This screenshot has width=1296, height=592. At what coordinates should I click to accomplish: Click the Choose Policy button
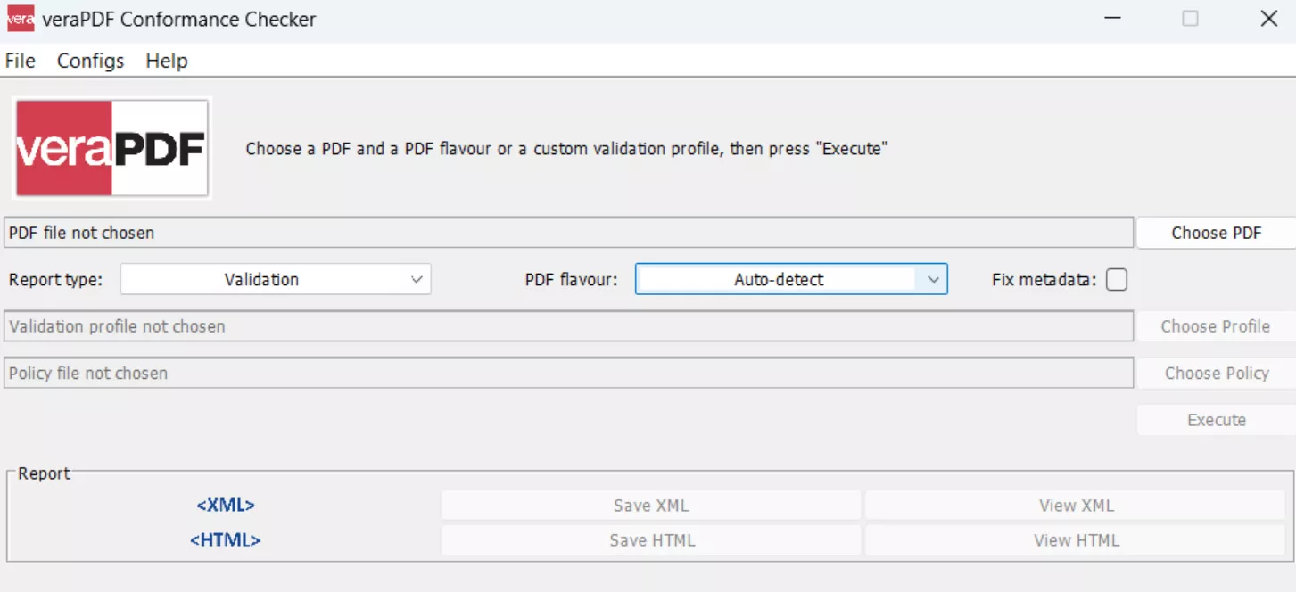pos(1216,373)
